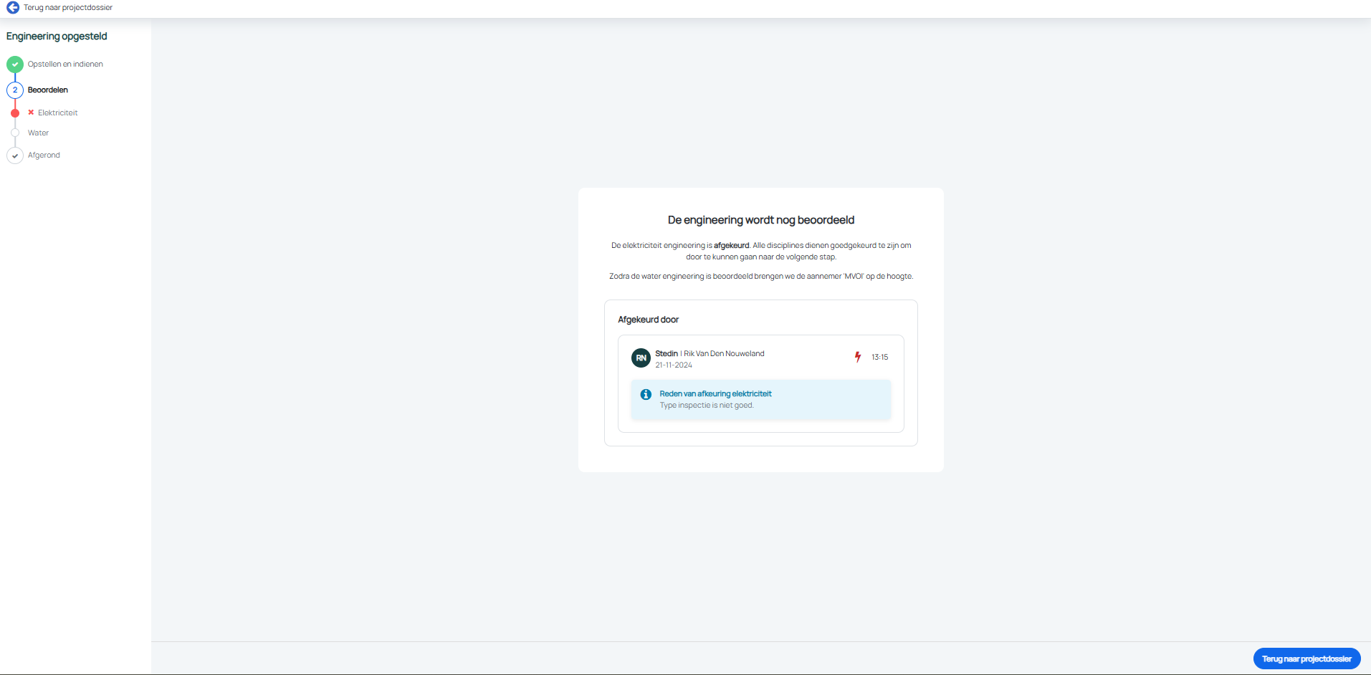Click the 'Afgekeurd door' label
1371x675 pixels.
[x=649, y=320]
